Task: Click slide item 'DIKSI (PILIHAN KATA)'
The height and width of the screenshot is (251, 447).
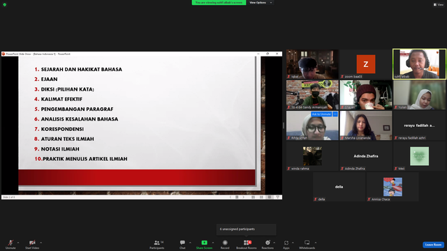Action: tap(68, 89)
